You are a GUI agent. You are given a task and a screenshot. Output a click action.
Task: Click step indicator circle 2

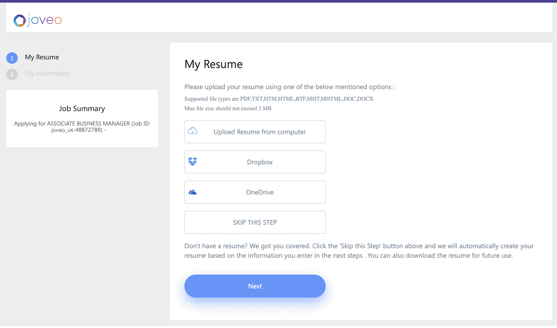(x=12, y=74)
